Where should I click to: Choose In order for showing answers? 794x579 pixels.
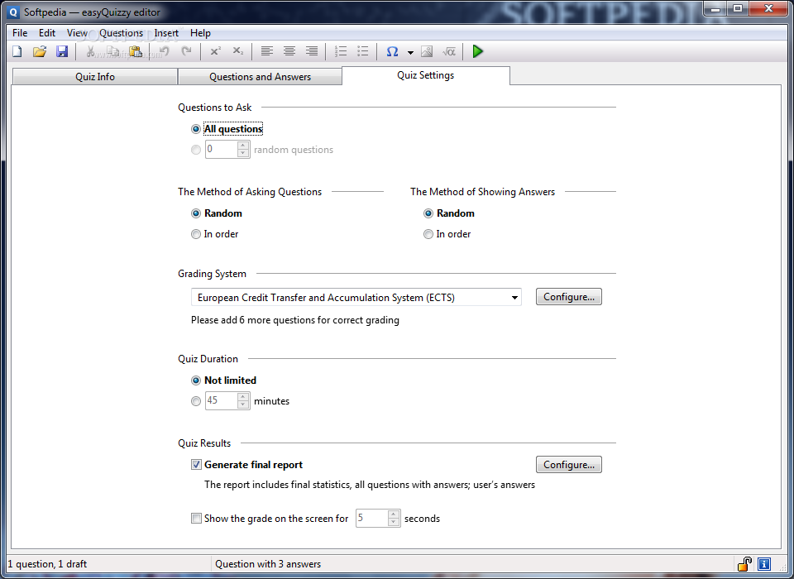pos(428,234)
